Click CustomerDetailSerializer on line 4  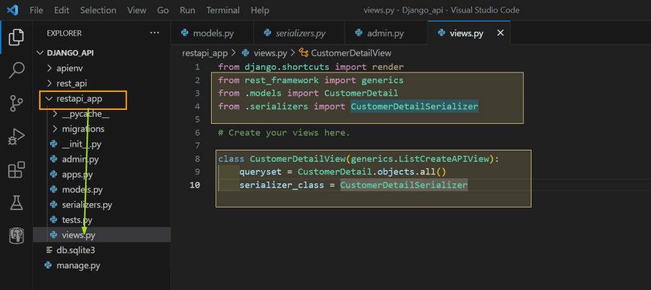[x=415, y=107]
